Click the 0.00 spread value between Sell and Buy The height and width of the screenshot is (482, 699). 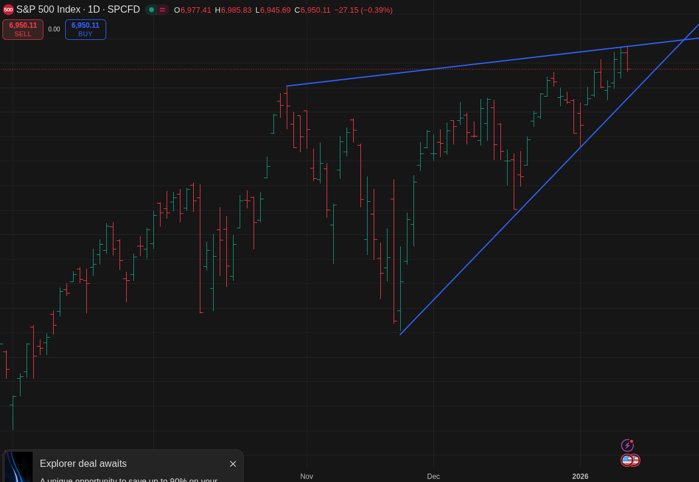click(x=54, y=30)
